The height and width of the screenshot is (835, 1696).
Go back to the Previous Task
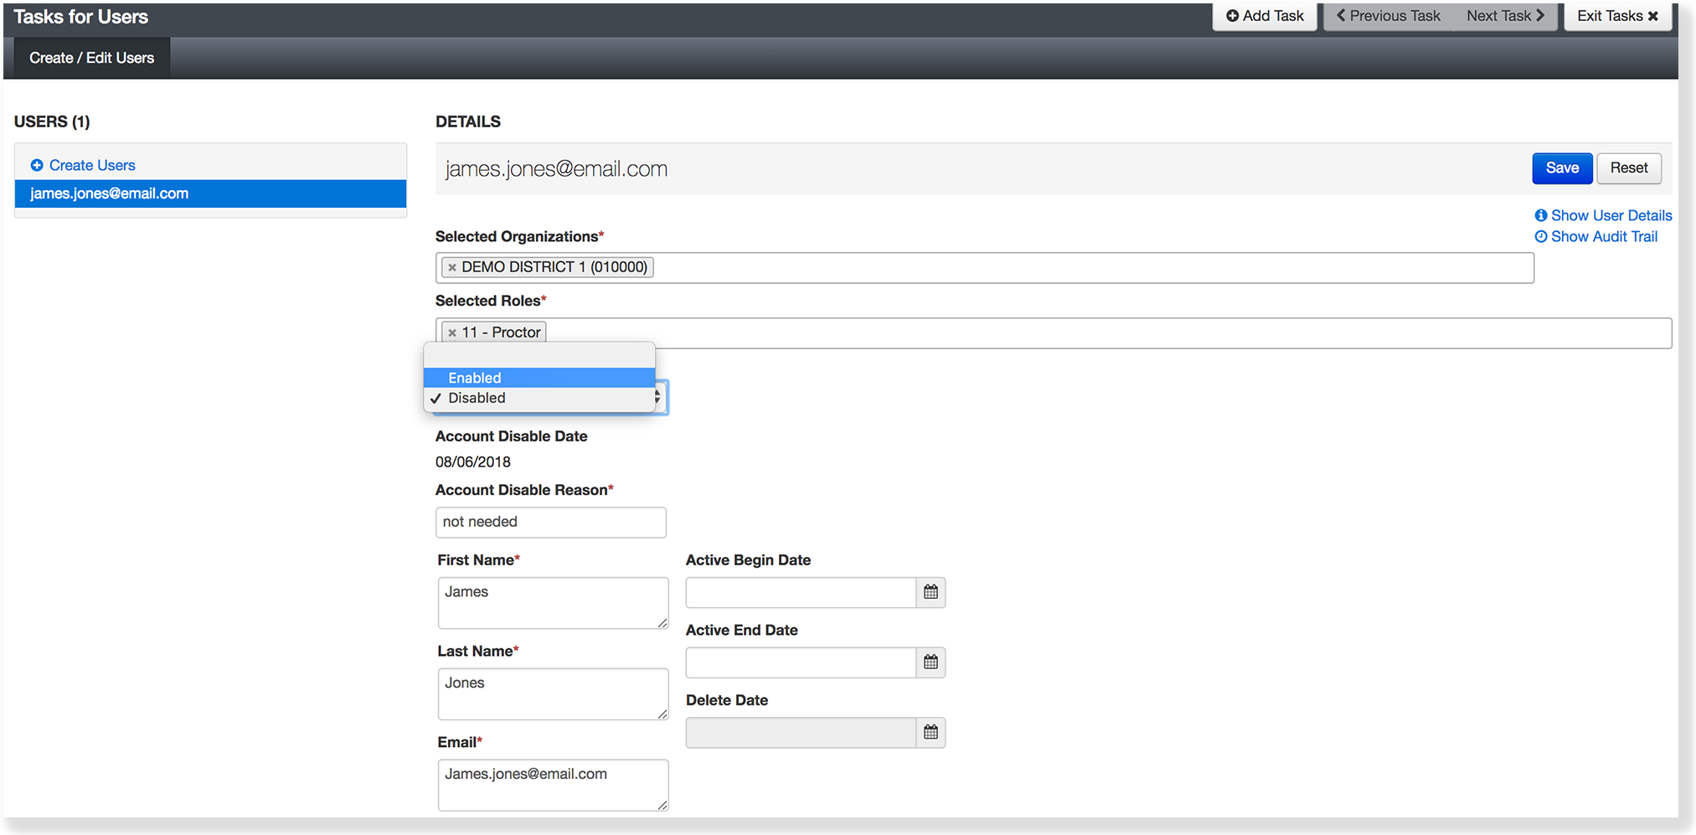click(x=1388, y=16)
